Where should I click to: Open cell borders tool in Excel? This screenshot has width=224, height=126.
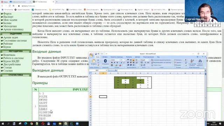[x=112, y=65]
